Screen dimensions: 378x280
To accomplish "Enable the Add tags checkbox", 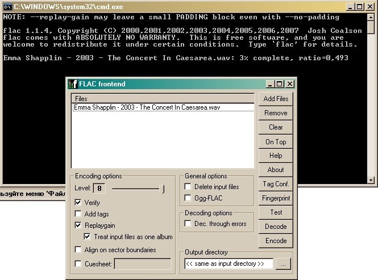I will point(78,214).
